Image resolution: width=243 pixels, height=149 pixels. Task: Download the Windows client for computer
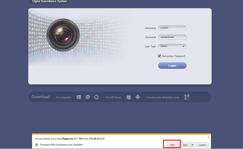click(x=79, y=97)
